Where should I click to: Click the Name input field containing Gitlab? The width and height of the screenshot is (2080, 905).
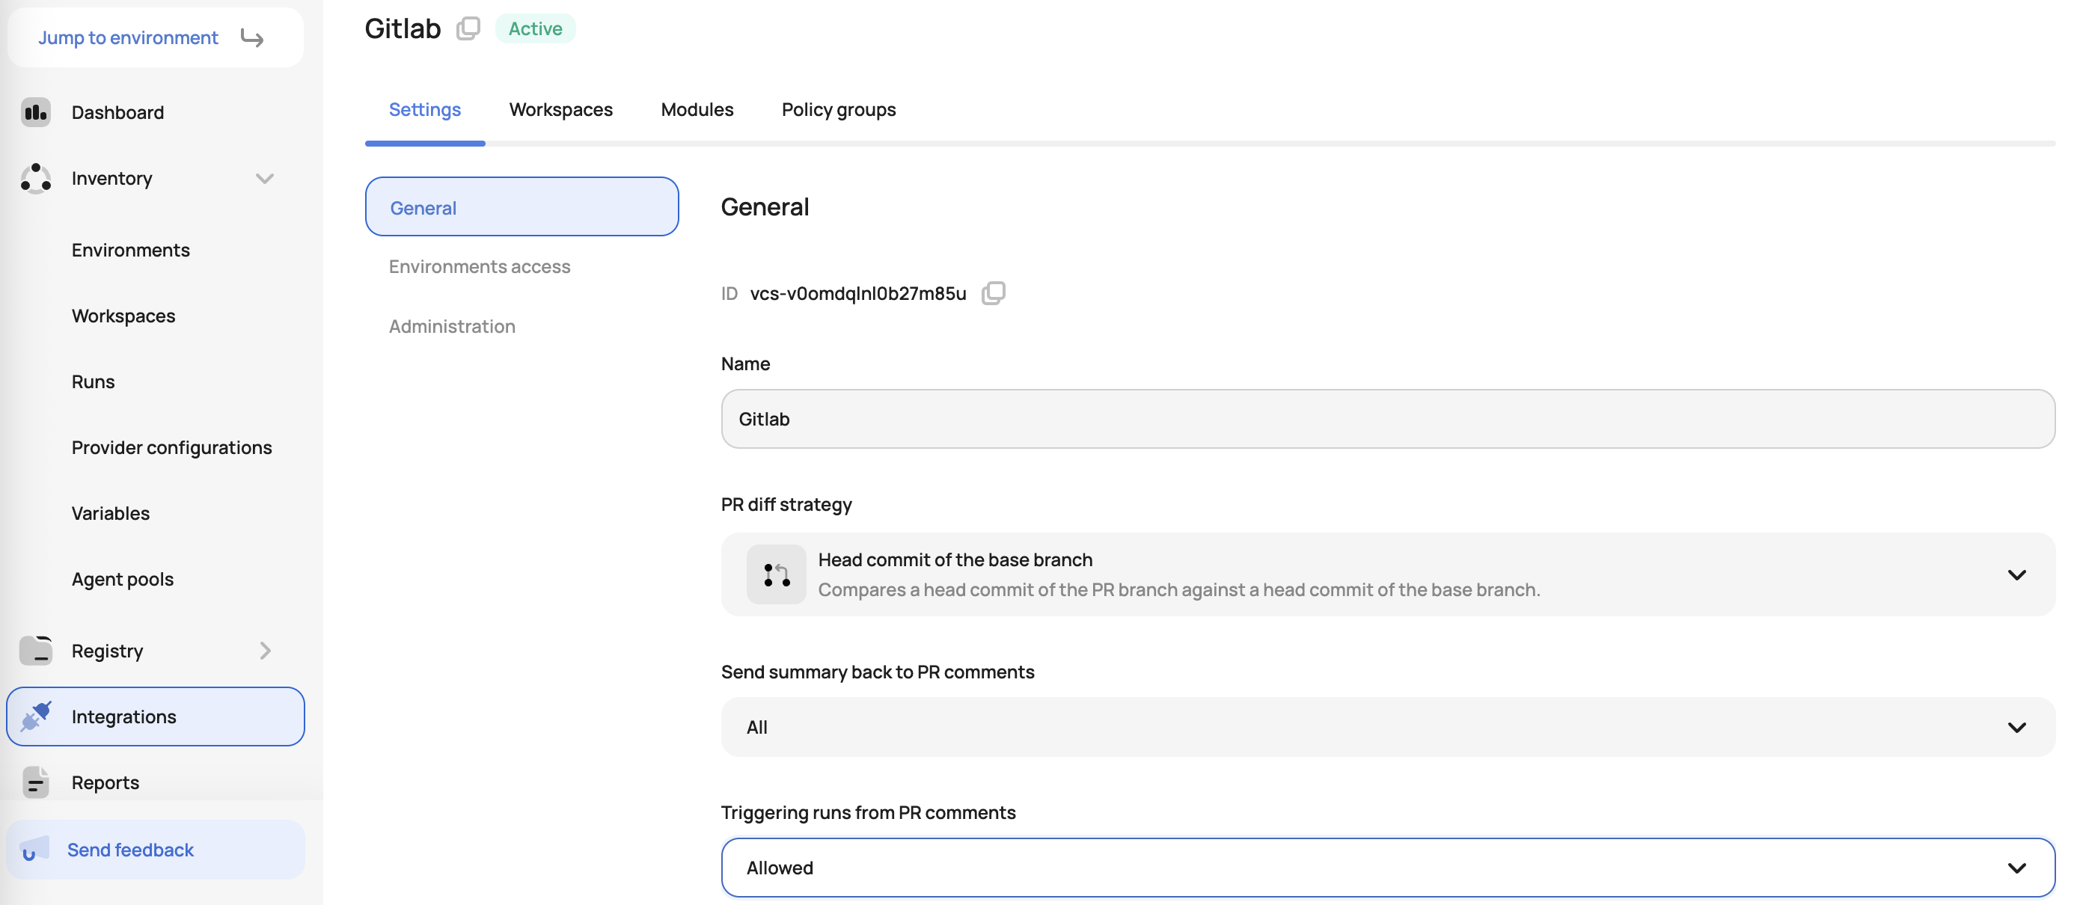(1387, 419)
